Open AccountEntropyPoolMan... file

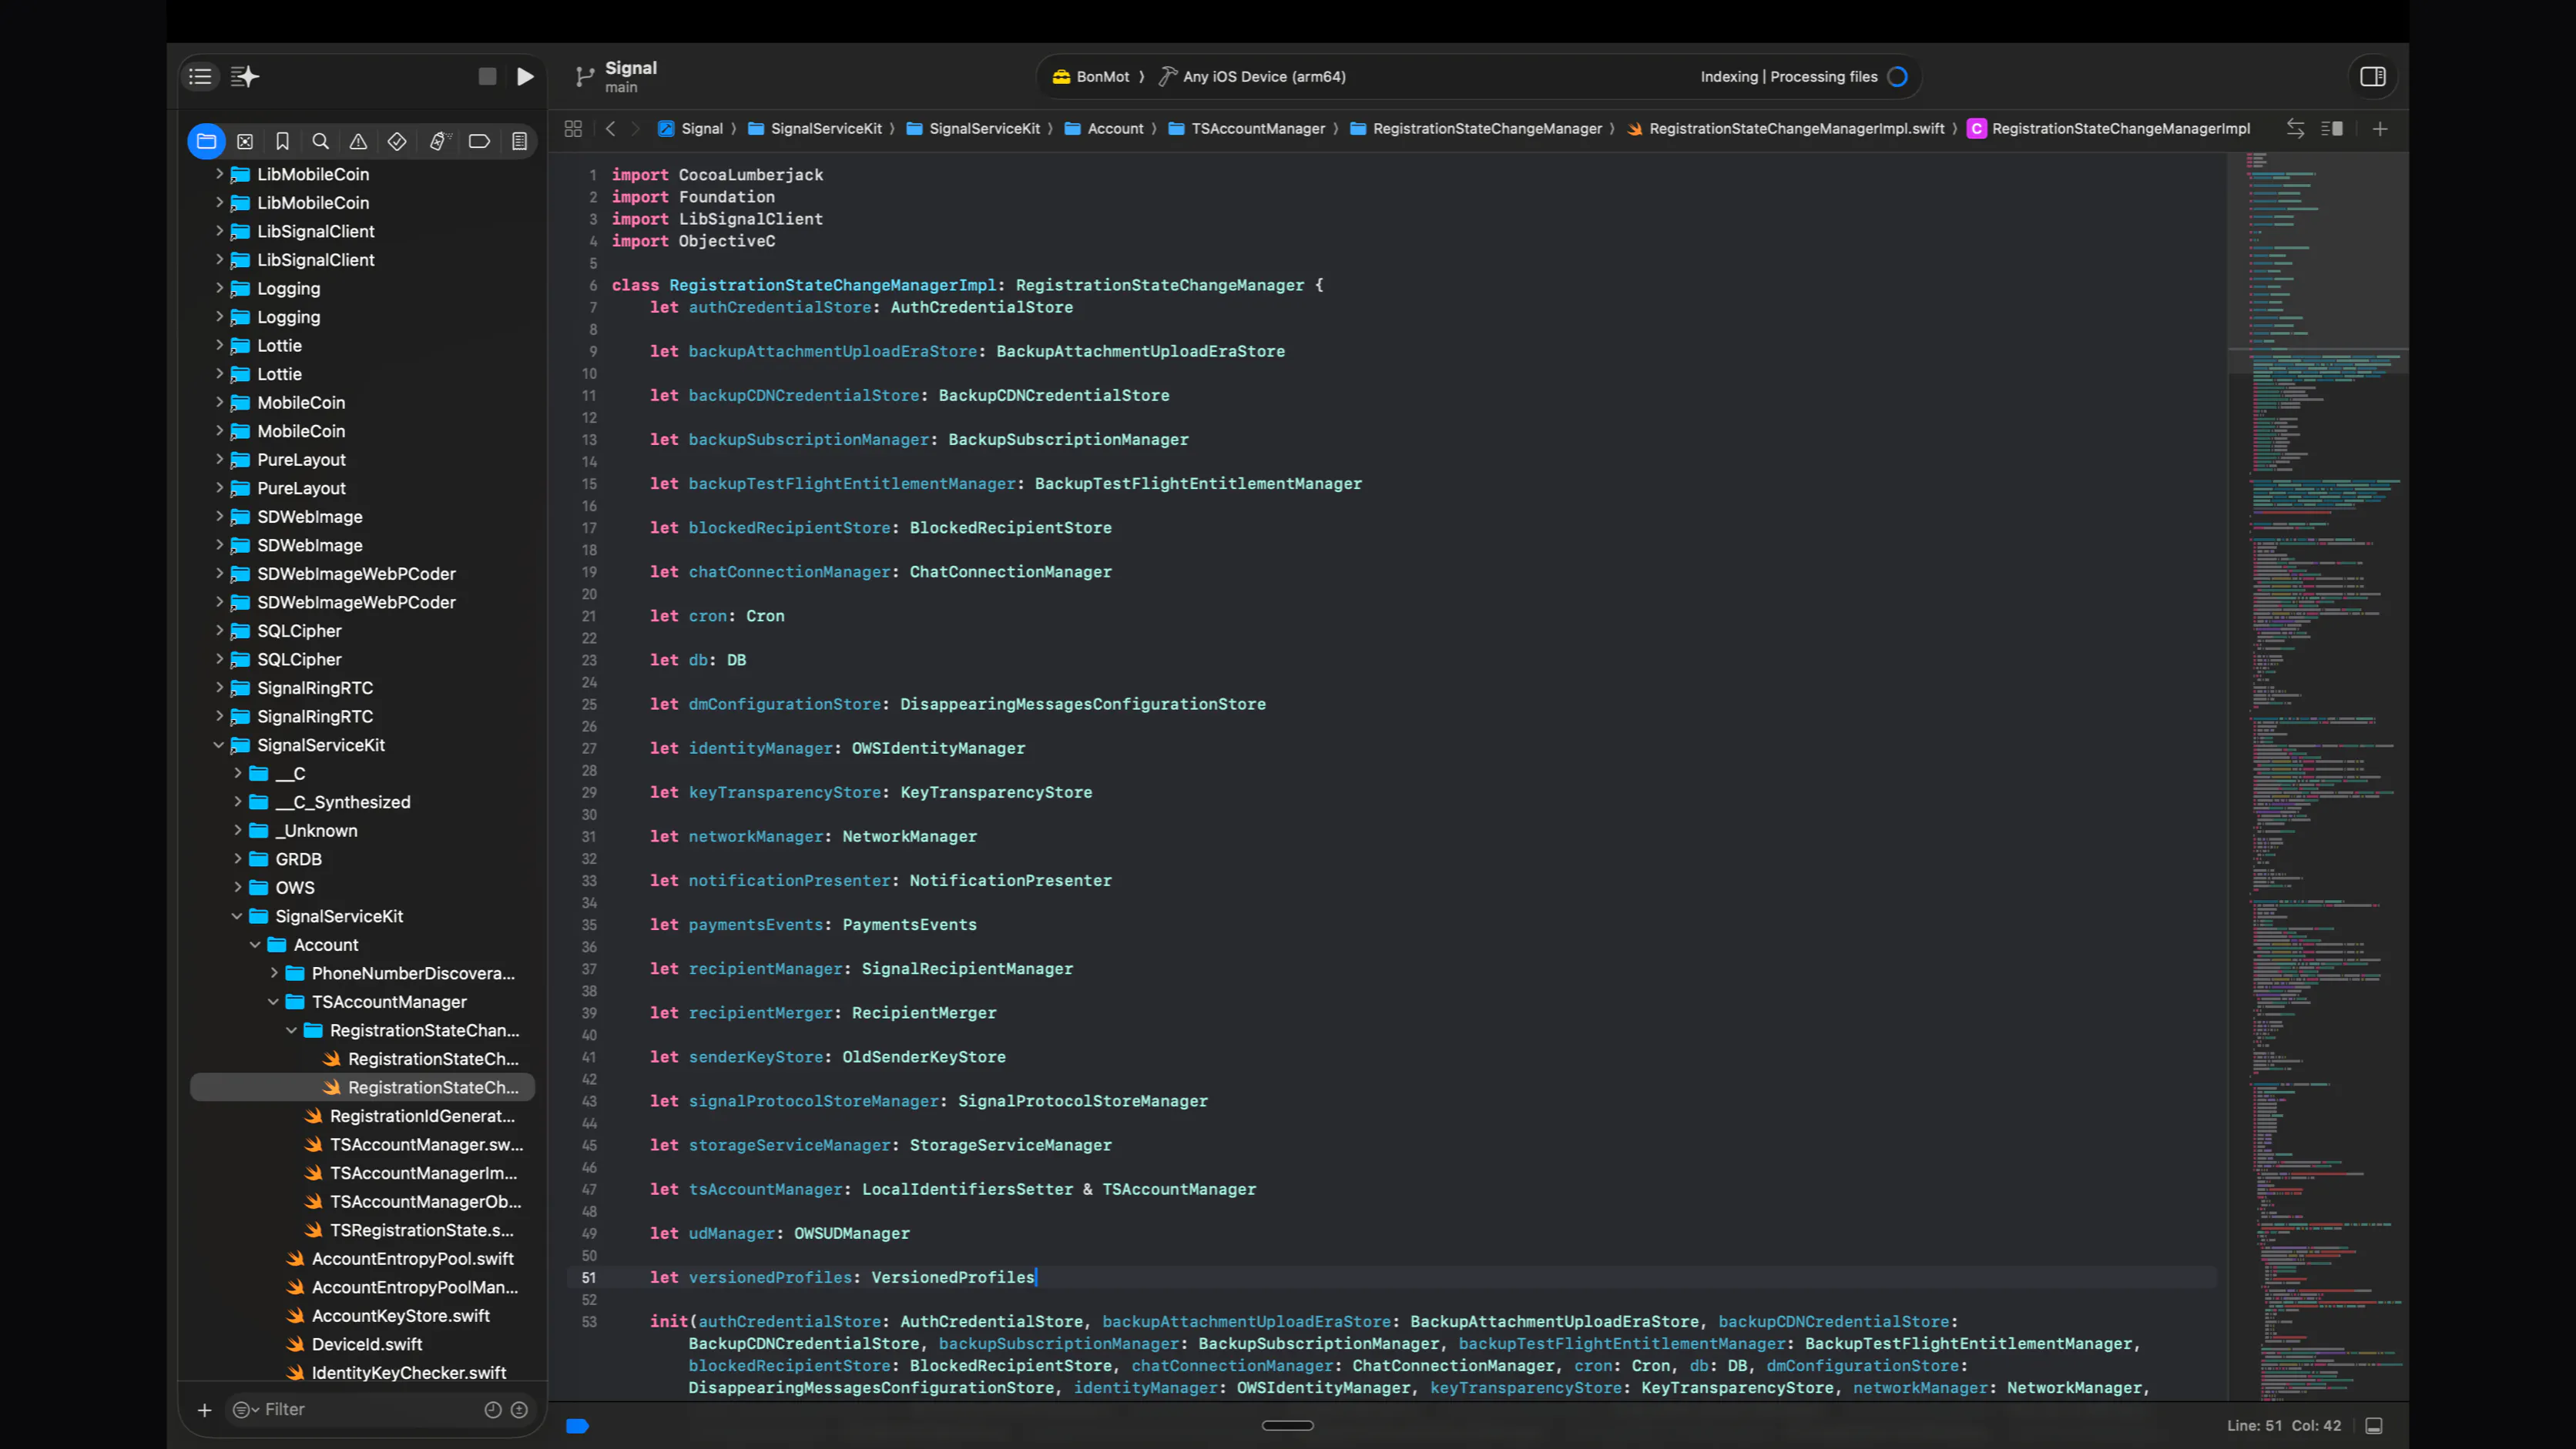[402, 1287]
